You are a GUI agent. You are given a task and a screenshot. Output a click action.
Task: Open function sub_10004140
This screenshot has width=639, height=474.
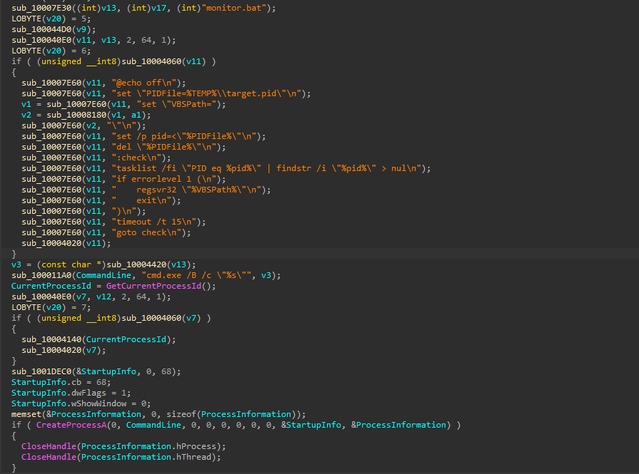pyautogui.click(x=51, y=339)
